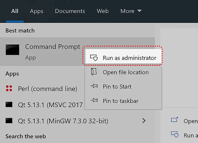Select the All search tab
This screenshot has width=198, height=143.
point(15,11)
